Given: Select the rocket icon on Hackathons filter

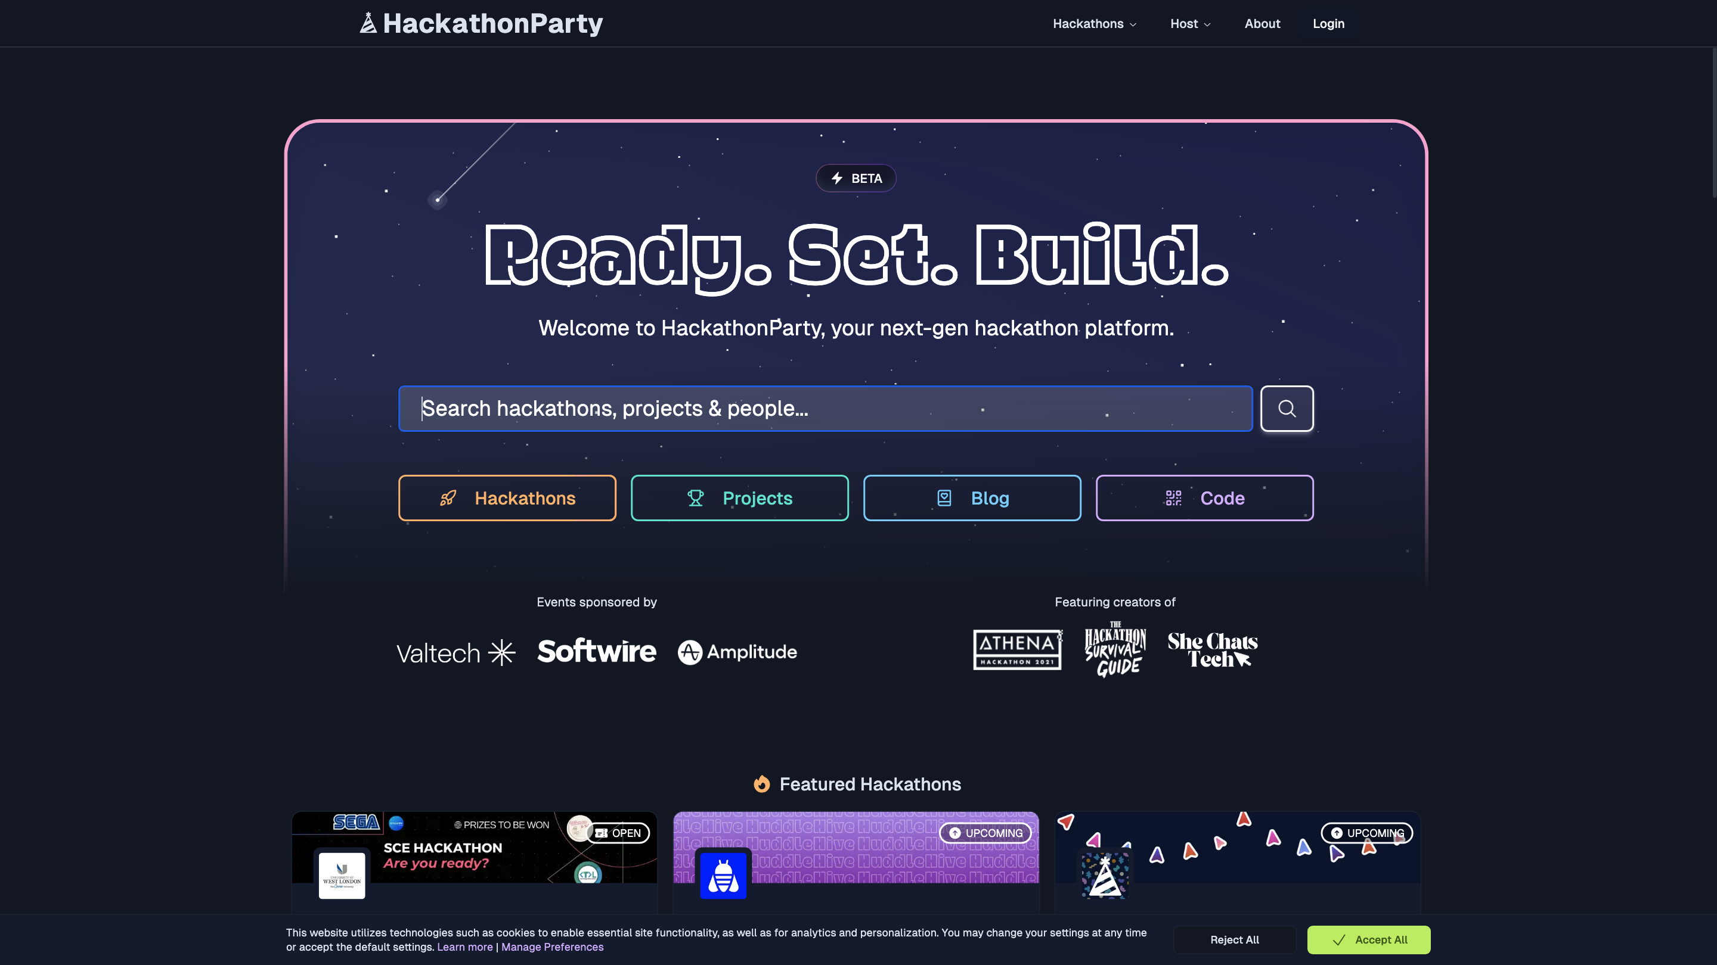Looking at the screenshot, I should 450,497.
